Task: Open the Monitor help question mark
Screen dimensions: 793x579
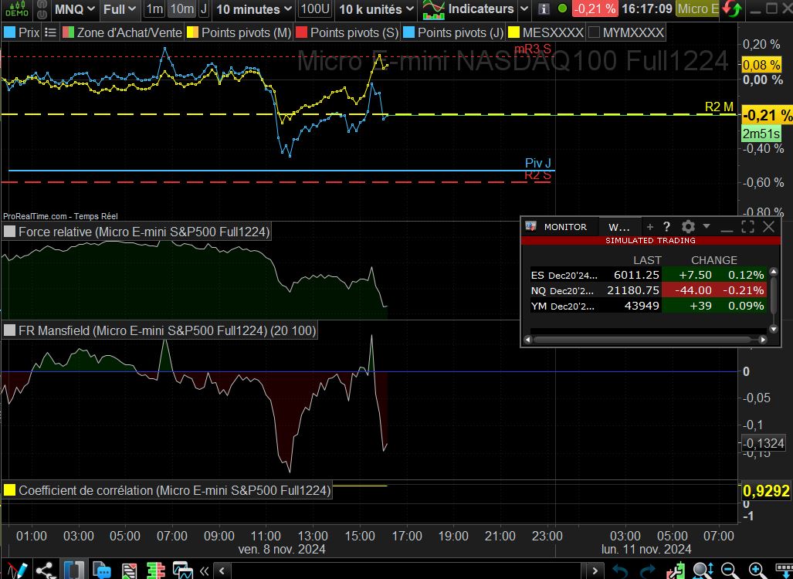Action: (666, 227)
